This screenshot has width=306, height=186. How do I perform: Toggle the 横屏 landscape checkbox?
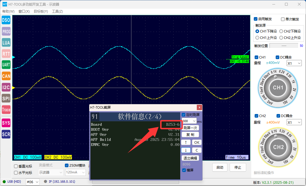tap(184, 170)
